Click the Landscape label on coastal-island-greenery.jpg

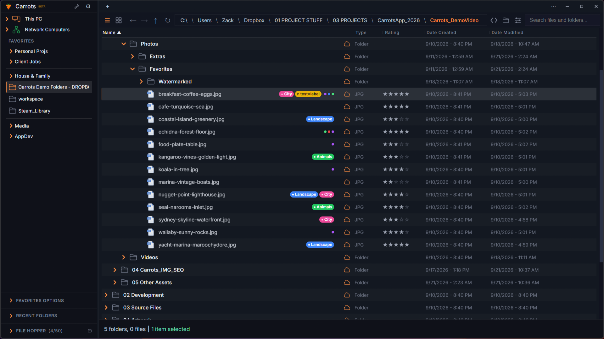[x=320, y=119]
